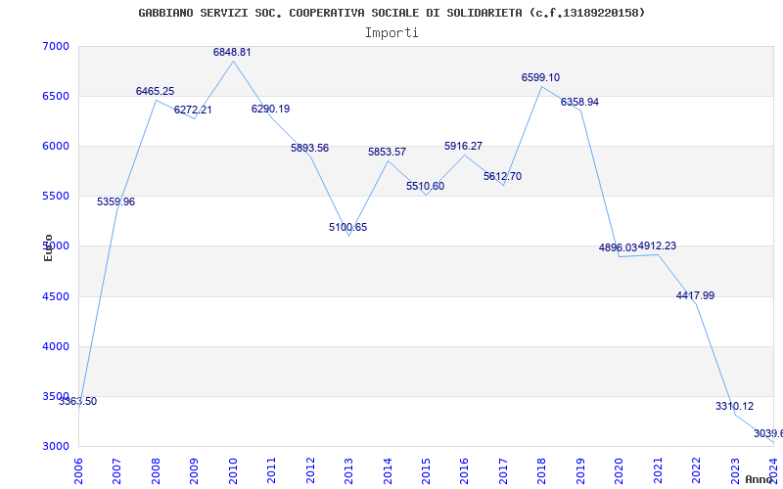
Task: Click the 2010 year axis label
Action: click(x=232, y=470)
